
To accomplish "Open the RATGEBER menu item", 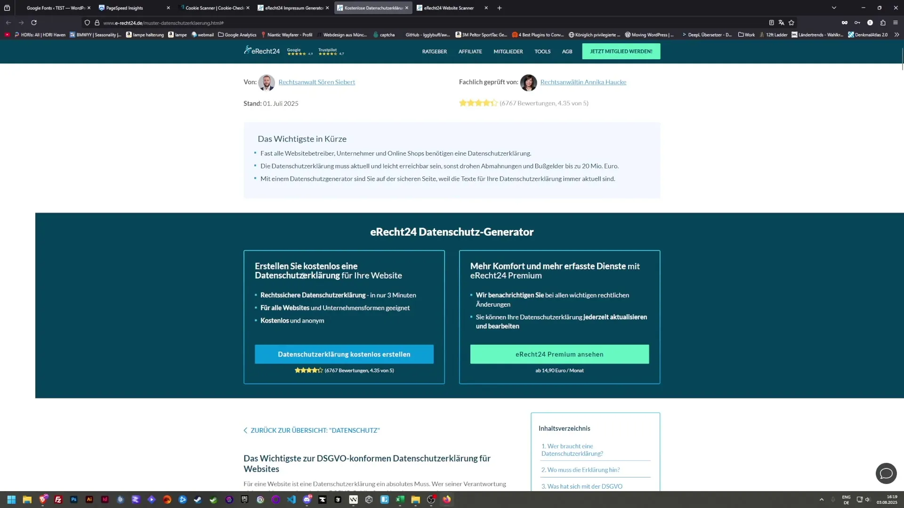I will click(434, 51).
